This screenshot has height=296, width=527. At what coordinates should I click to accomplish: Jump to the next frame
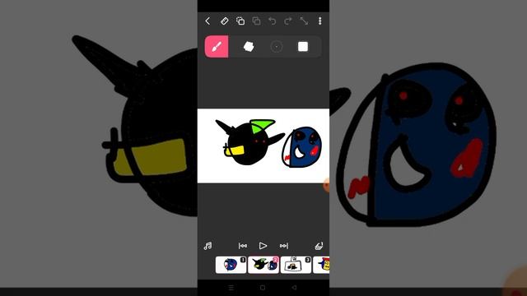pos(284,246)
